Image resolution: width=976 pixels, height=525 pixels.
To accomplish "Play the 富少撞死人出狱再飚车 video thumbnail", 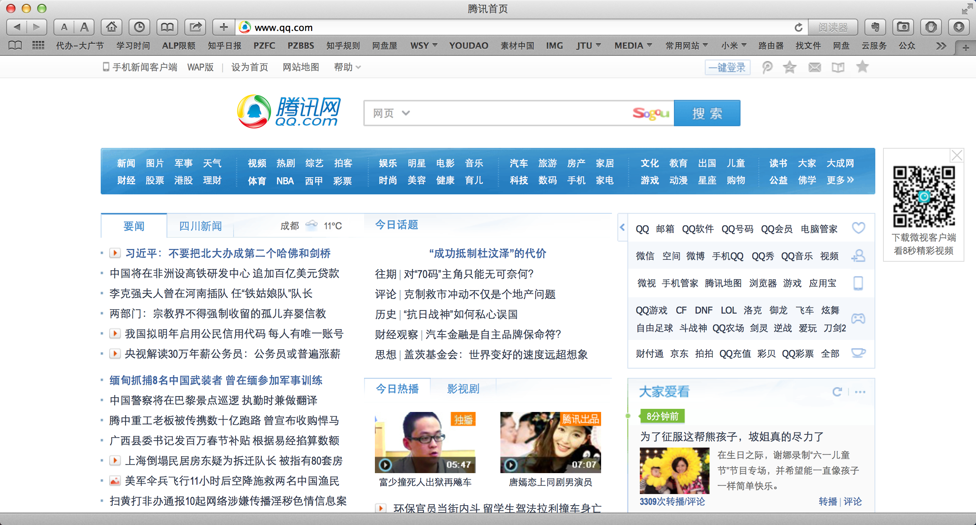I will (425, 443).
